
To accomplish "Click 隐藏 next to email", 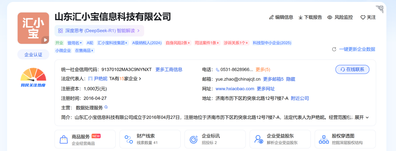I will [x=291, y=79].
